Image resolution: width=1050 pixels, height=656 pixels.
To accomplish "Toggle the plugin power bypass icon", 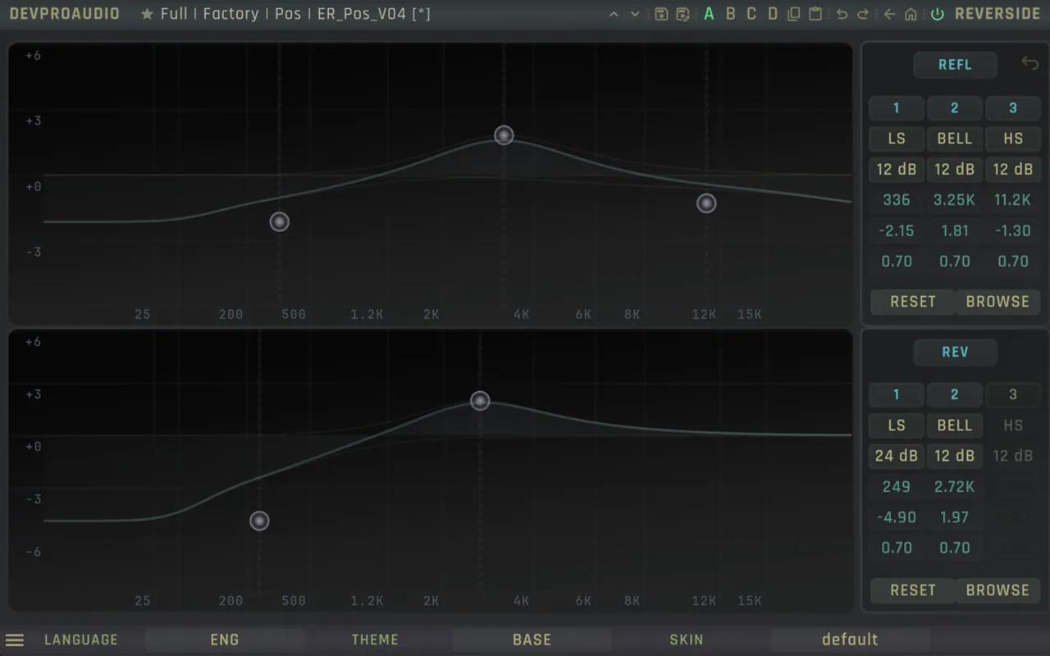I will 937,14.
